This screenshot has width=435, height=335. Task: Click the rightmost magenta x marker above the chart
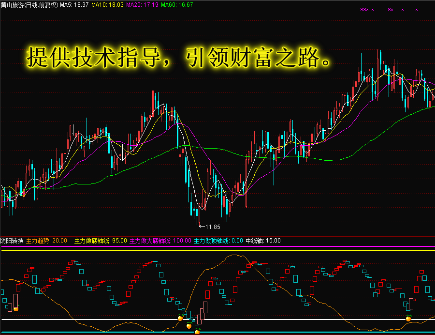coord(417,10)
